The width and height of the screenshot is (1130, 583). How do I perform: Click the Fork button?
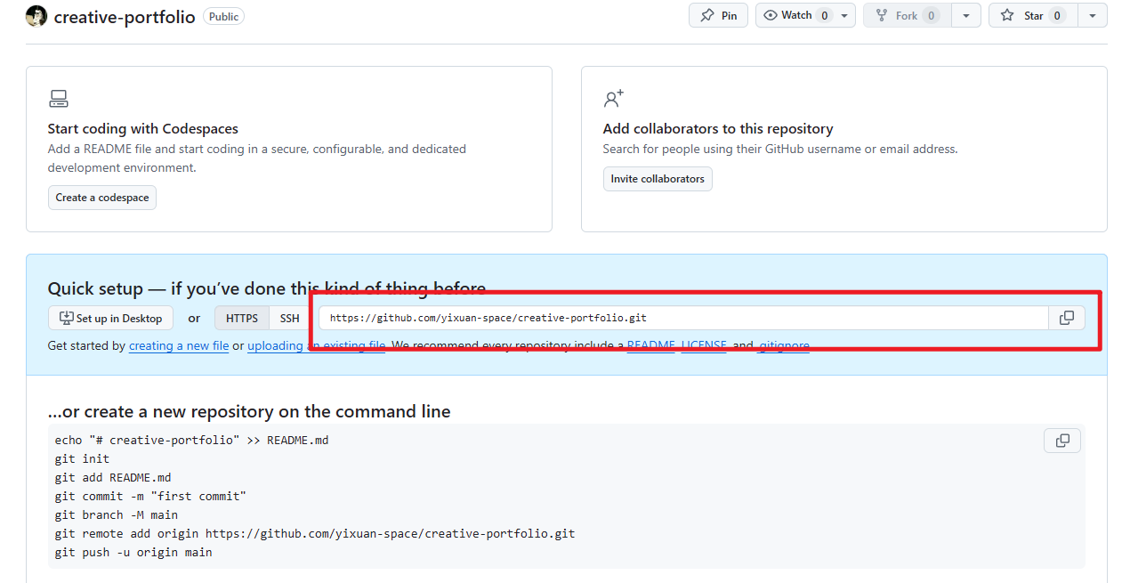(907, 15)
